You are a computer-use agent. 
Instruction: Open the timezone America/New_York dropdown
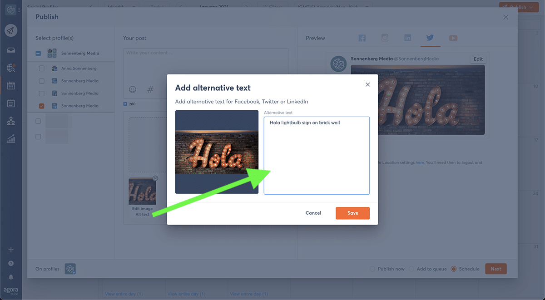pyautogui.click(x=333, y=7)
